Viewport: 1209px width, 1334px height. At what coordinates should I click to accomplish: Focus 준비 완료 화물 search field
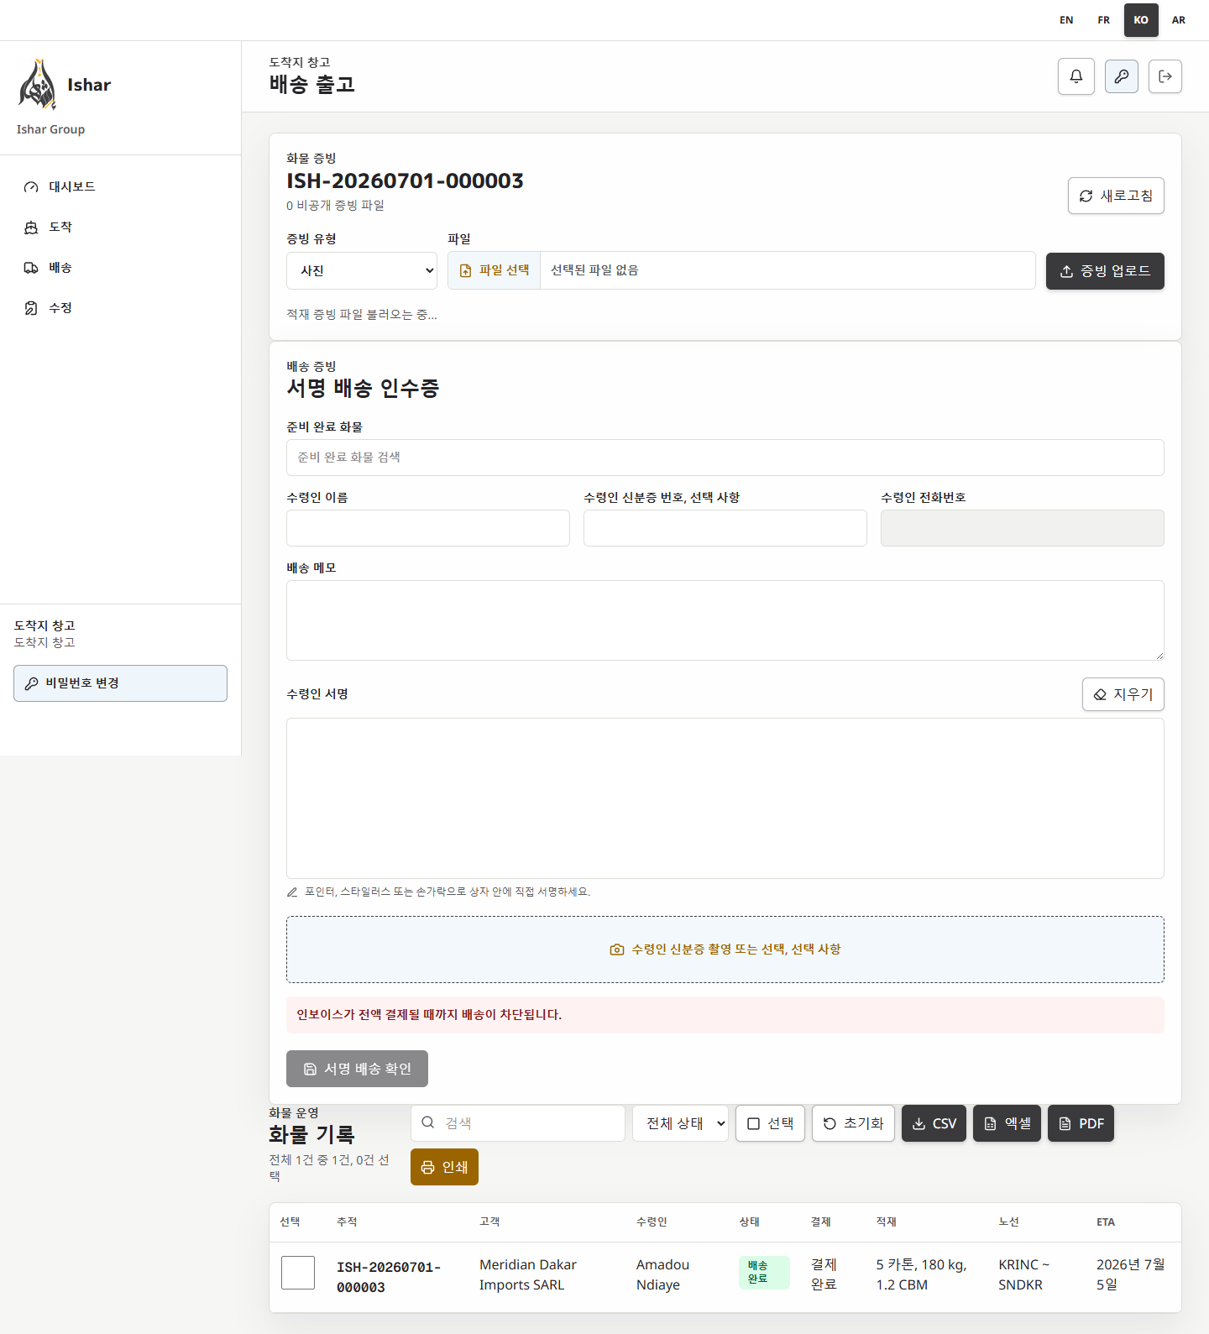coord(725,458)
